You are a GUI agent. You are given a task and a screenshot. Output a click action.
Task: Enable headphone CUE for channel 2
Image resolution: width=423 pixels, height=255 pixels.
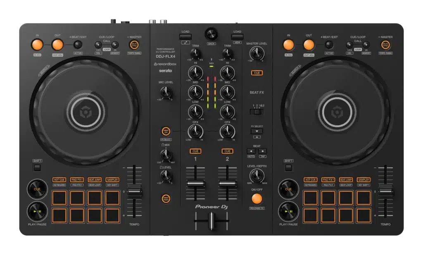click(x=228, y=151)
